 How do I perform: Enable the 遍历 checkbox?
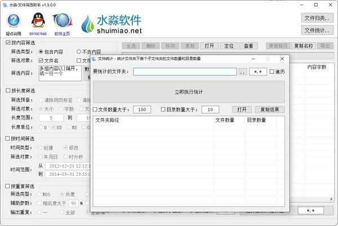coord(272,72)
